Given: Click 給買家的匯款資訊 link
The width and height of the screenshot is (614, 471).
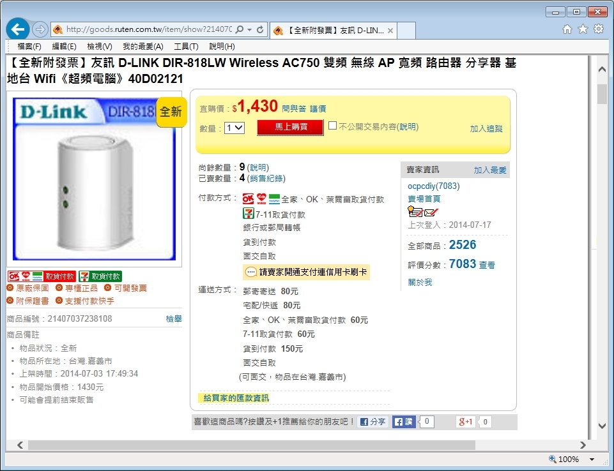Looking at the screenshot, I should [236, 398].
